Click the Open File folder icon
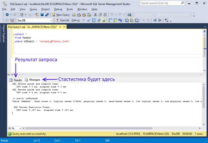208x143 pixels. pyautogui.click(x=37, y=15)
